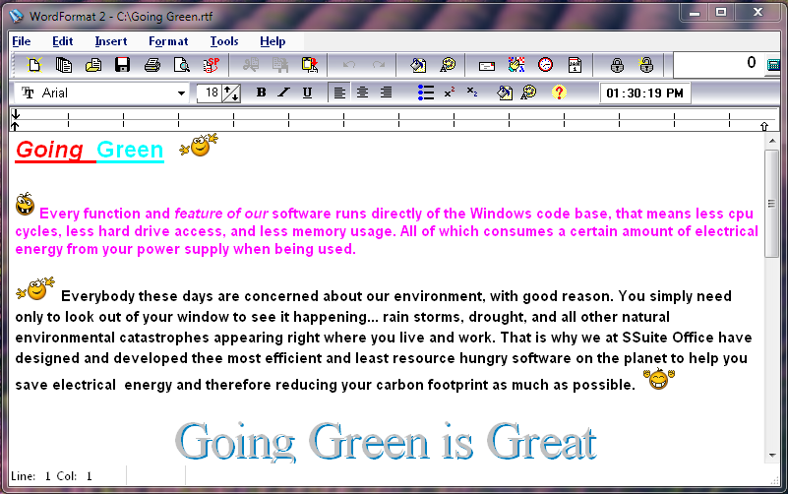
Task: Toggle italic formatting
Action: (x=283, y=93)
